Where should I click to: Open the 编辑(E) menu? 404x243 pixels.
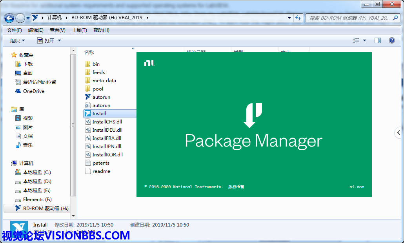click(36, 30)
